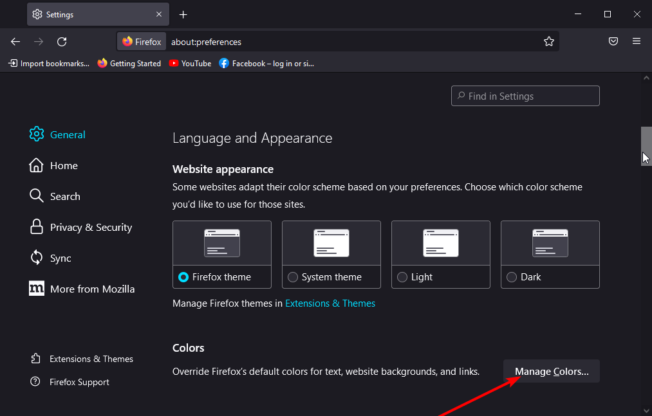Open the Import bookmarks... bookmark
The image size is (652, 416).
(49, 64)
